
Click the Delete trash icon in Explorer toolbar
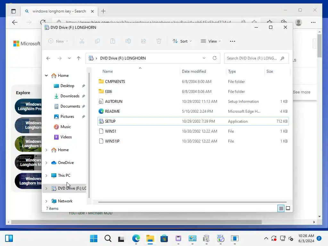click(159, 41)
